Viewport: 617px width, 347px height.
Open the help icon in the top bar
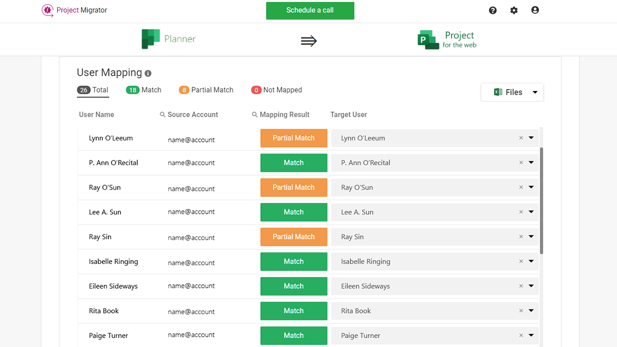tap(493, 10)
